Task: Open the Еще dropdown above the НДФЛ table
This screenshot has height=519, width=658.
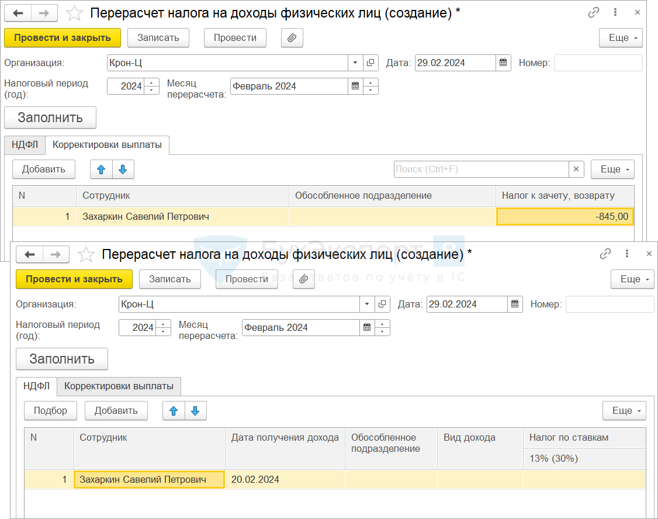Action: 624,411
